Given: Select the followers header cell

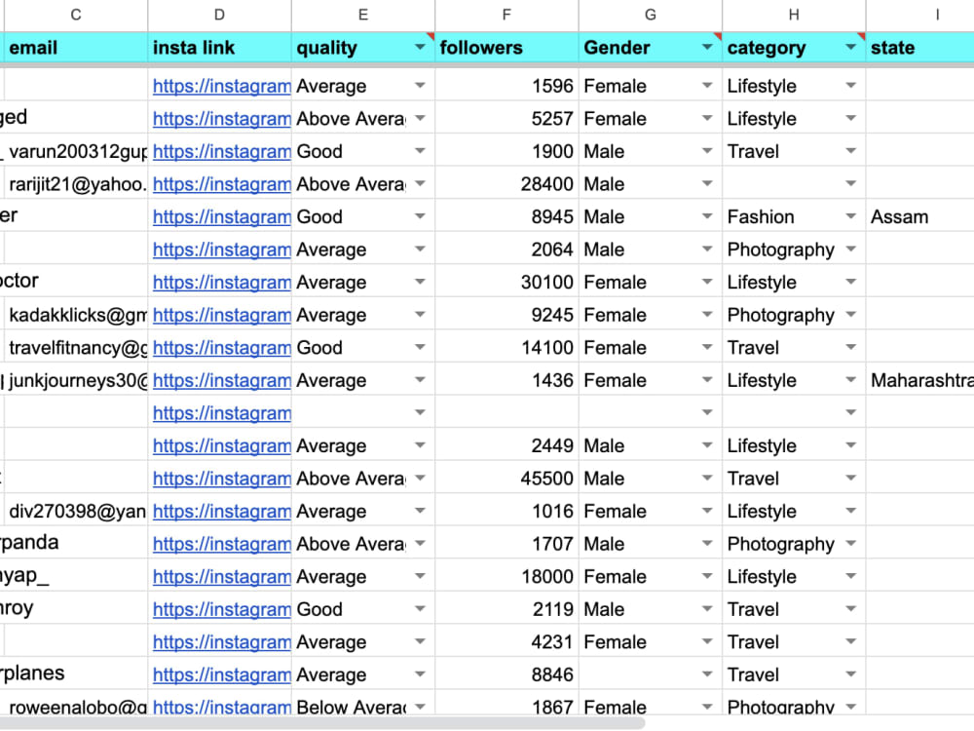Looking at the screenshot, I should coord(506,47).
